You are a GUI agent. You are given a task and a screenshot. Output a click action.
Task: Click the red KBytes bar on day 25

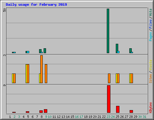(118, 109)
